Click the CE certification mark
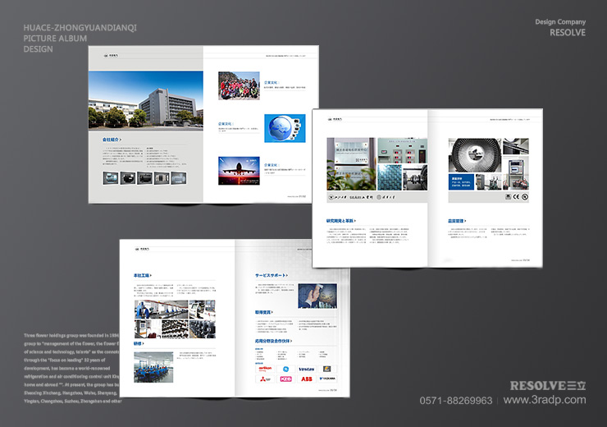 (x=516, y=197)
